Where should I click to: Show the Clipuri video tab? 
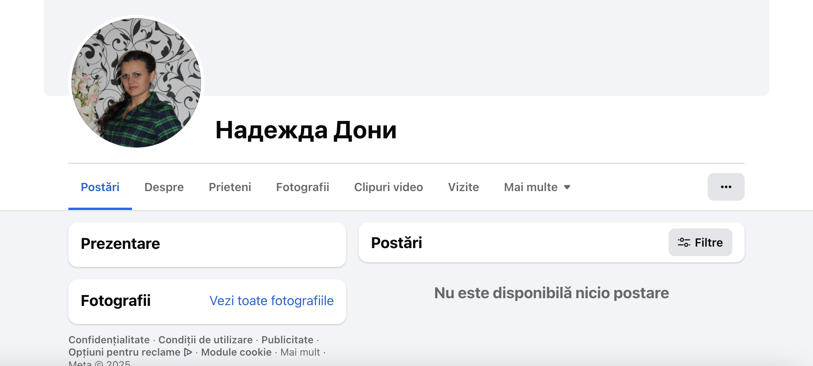(388, 187)
